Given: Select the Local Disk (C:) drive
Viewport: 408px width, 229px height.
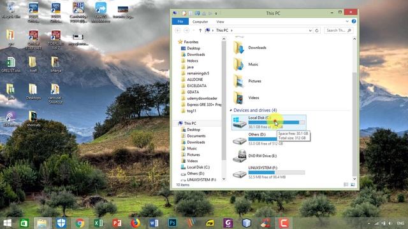Looking at the screenshot, I should click(x=269, y=122).
